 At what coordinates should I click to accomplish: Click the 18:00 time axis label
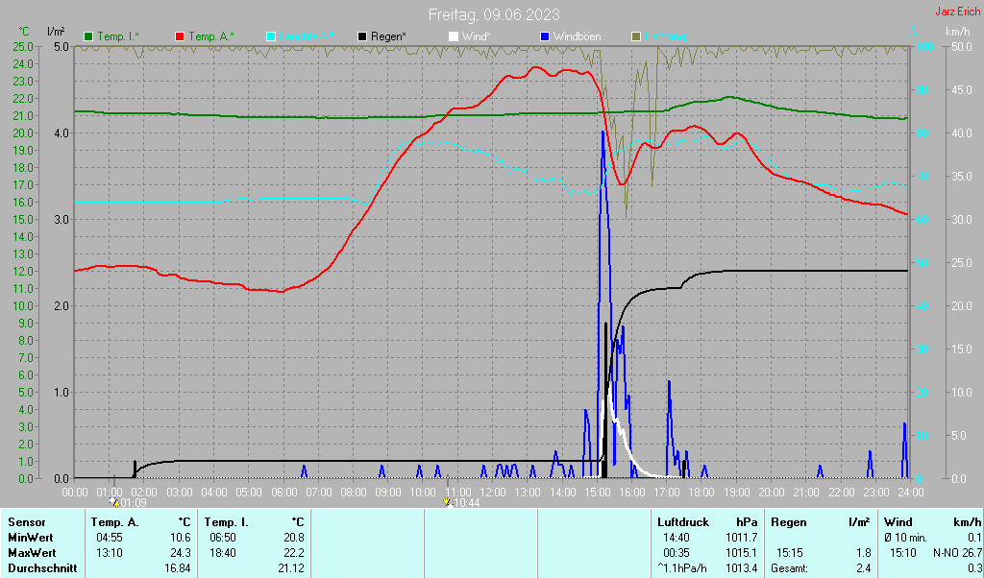click(701, 493)
